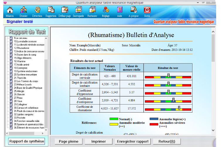Open the A propos icon

pyautogui.click(x=134, y=12)
